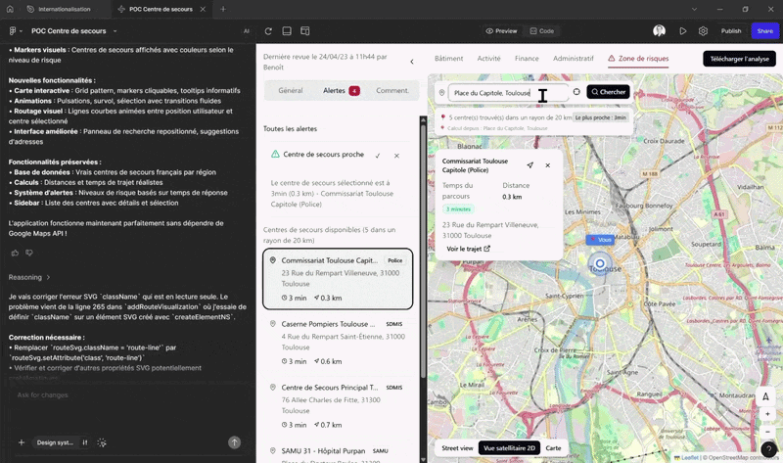
Task: Select Commissariat Toulouse Capit... card
Action: tap(338, 279)
